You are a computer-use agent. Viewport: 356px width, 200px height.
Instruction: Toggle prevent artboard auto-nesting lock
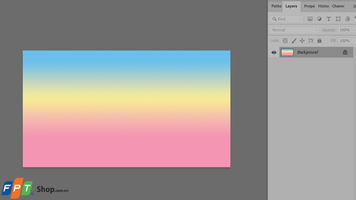pyautogui.click(x=311, y=40)
